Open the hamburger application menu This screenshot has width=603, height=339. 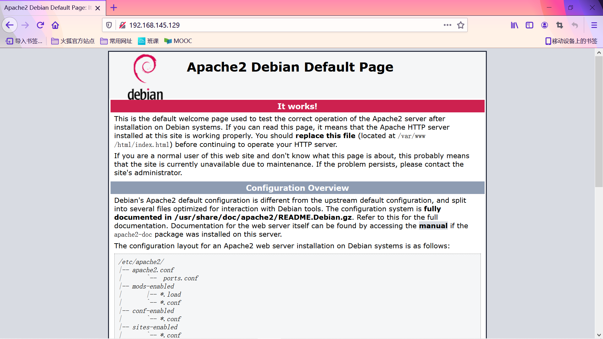(x=594, y=25)
